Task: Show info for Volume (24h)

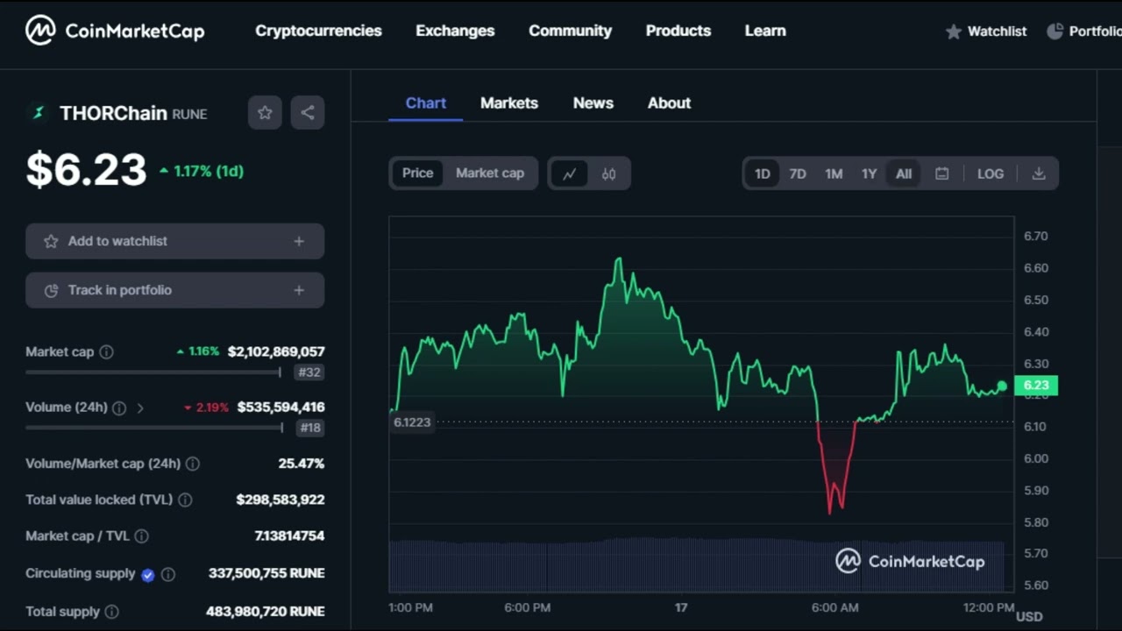Action: coord(119,408)
